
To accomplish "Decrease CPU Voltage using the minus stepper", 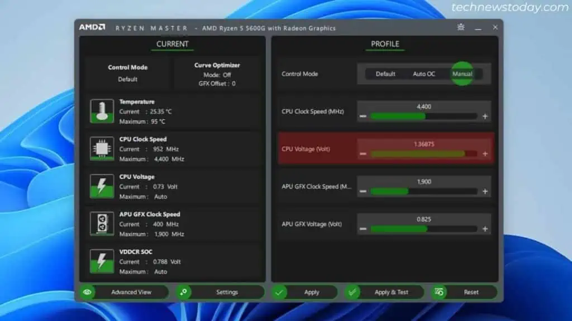I will coord(364,153).
